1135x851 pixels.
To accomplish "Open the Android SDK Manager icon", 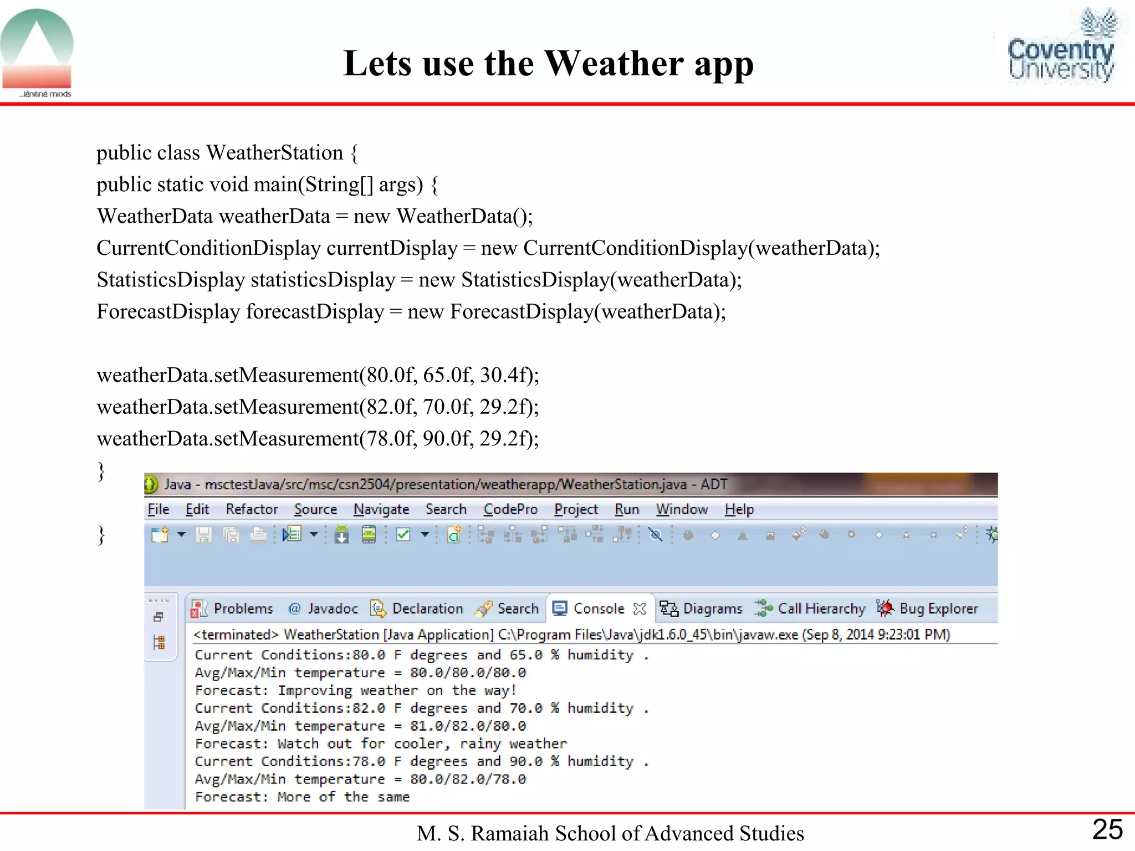I will 342,535.
